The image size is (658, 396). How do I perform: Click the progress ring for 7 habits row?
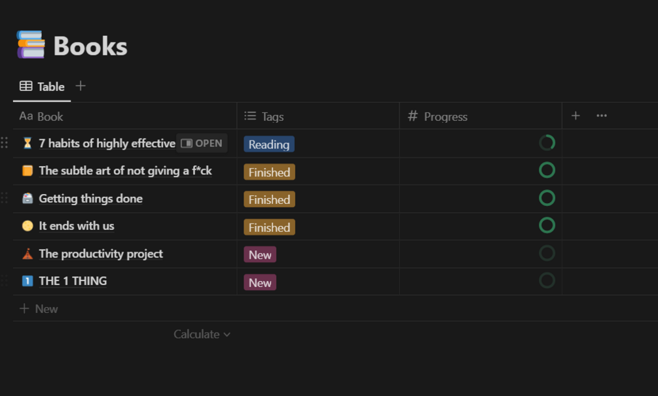[x=547, y=143]
